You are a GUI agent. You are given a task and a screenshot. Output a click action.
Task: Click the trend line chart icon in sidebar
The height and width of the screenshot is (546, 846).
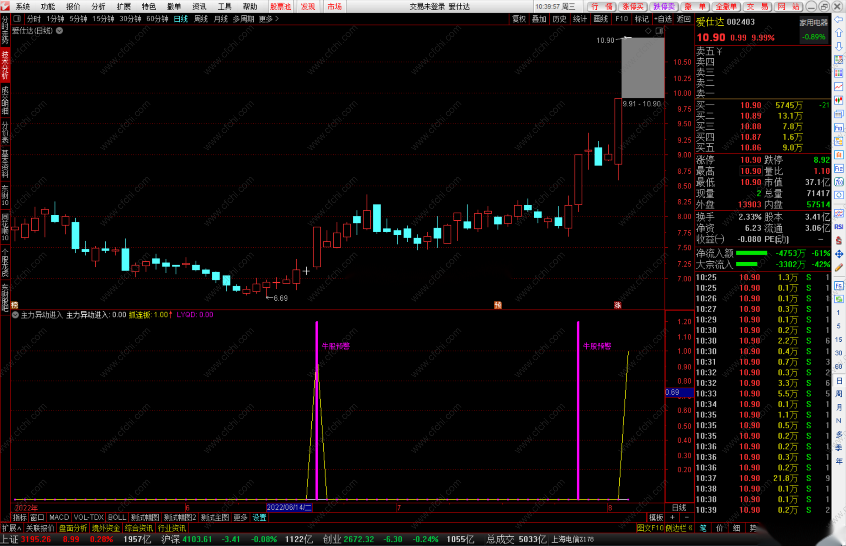tap(839, 87)
